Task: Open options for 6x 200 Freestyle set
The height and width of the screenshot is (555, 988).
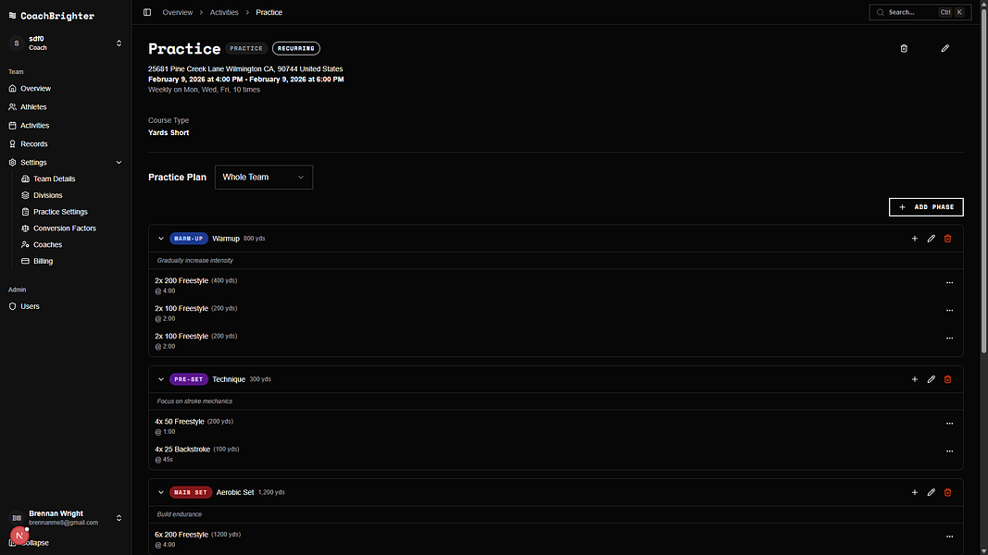Action: coord(949,536)
